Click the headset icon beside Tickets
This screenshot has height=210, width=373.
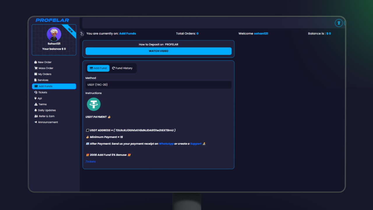coord(36,92)
